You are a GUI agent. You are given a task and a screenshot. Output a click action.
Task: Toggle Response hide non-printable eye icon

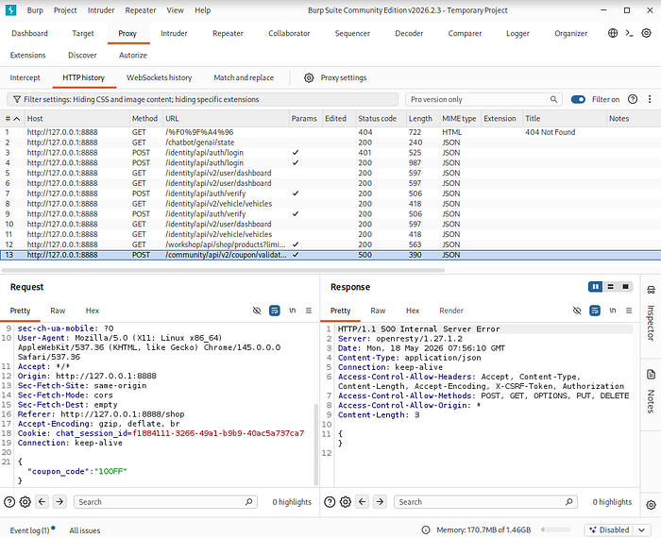(577, 311)
